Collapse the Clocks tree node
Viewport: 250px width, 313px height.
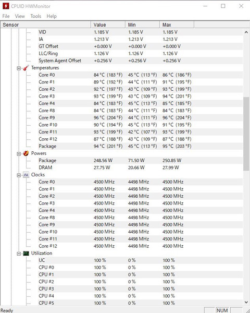tap(19, 175)
